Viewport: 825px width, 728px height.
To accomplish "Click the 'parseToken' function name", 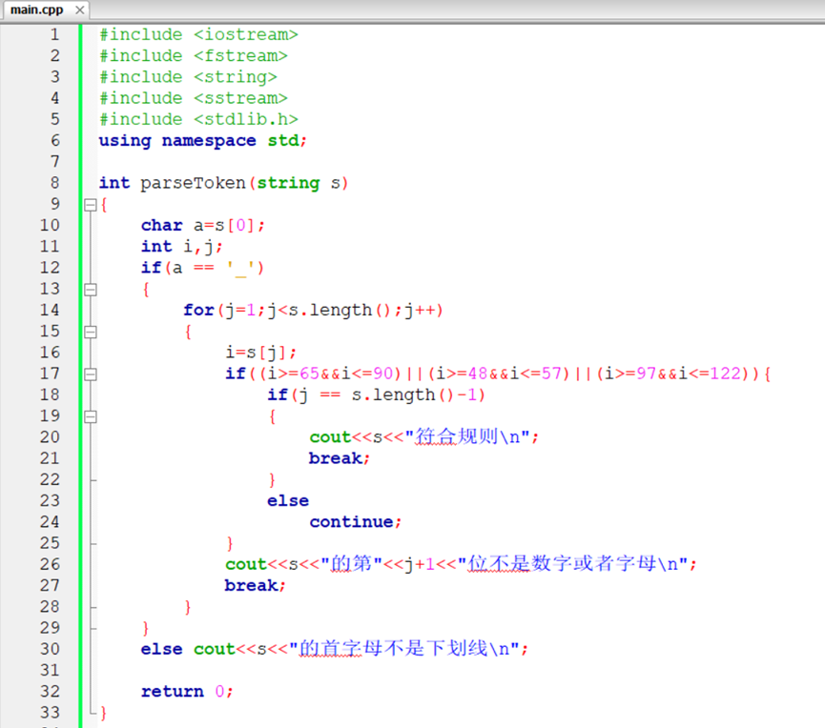I will 193,183.
